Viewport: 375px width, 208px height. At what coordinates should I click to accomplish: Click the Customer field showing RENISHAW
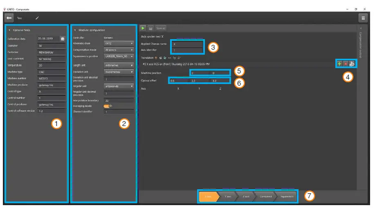[x=51, y=52]
